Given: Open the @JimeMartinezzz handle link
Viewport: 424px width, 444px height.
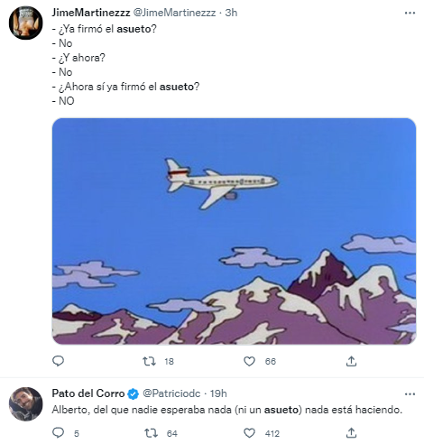Looking at the screenshot, I should pos(174,13).
